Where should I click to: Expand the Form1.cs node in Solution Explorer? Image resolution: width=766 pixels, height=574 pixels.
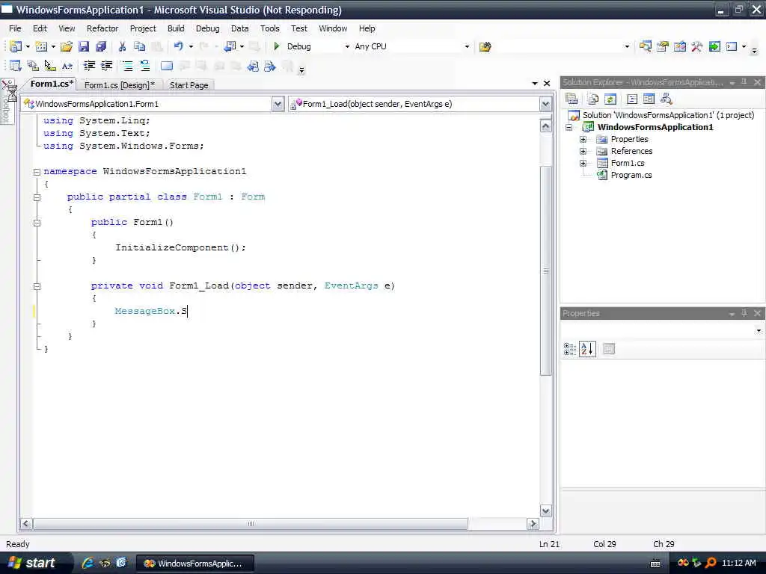(x=583, y=163)
